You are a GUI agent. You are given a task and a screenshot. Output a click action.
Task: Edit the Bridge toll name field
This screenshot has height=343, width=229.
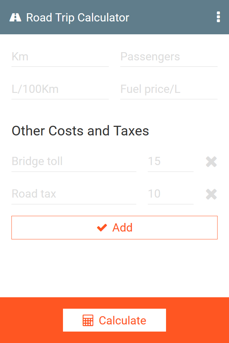(x=74, y=161)
